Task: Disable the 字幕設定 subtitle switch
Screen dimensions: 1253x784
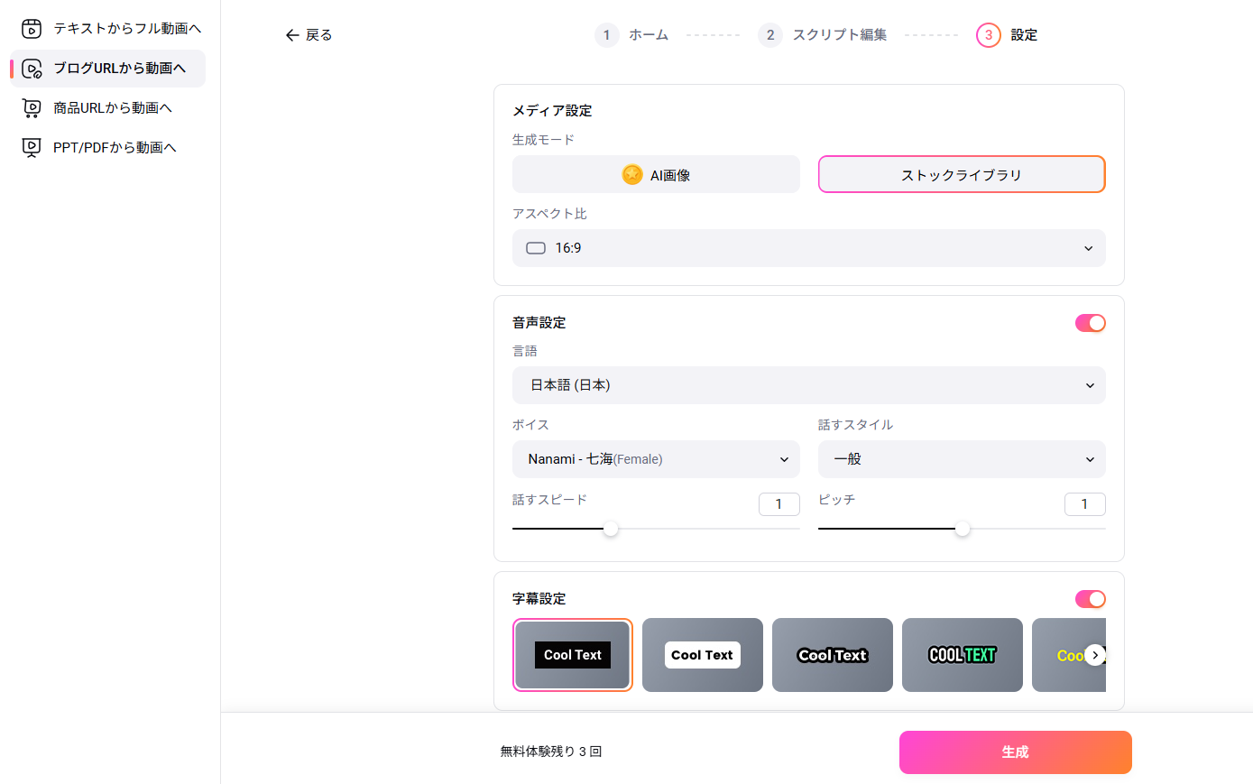Action: tap(1090, 599)
